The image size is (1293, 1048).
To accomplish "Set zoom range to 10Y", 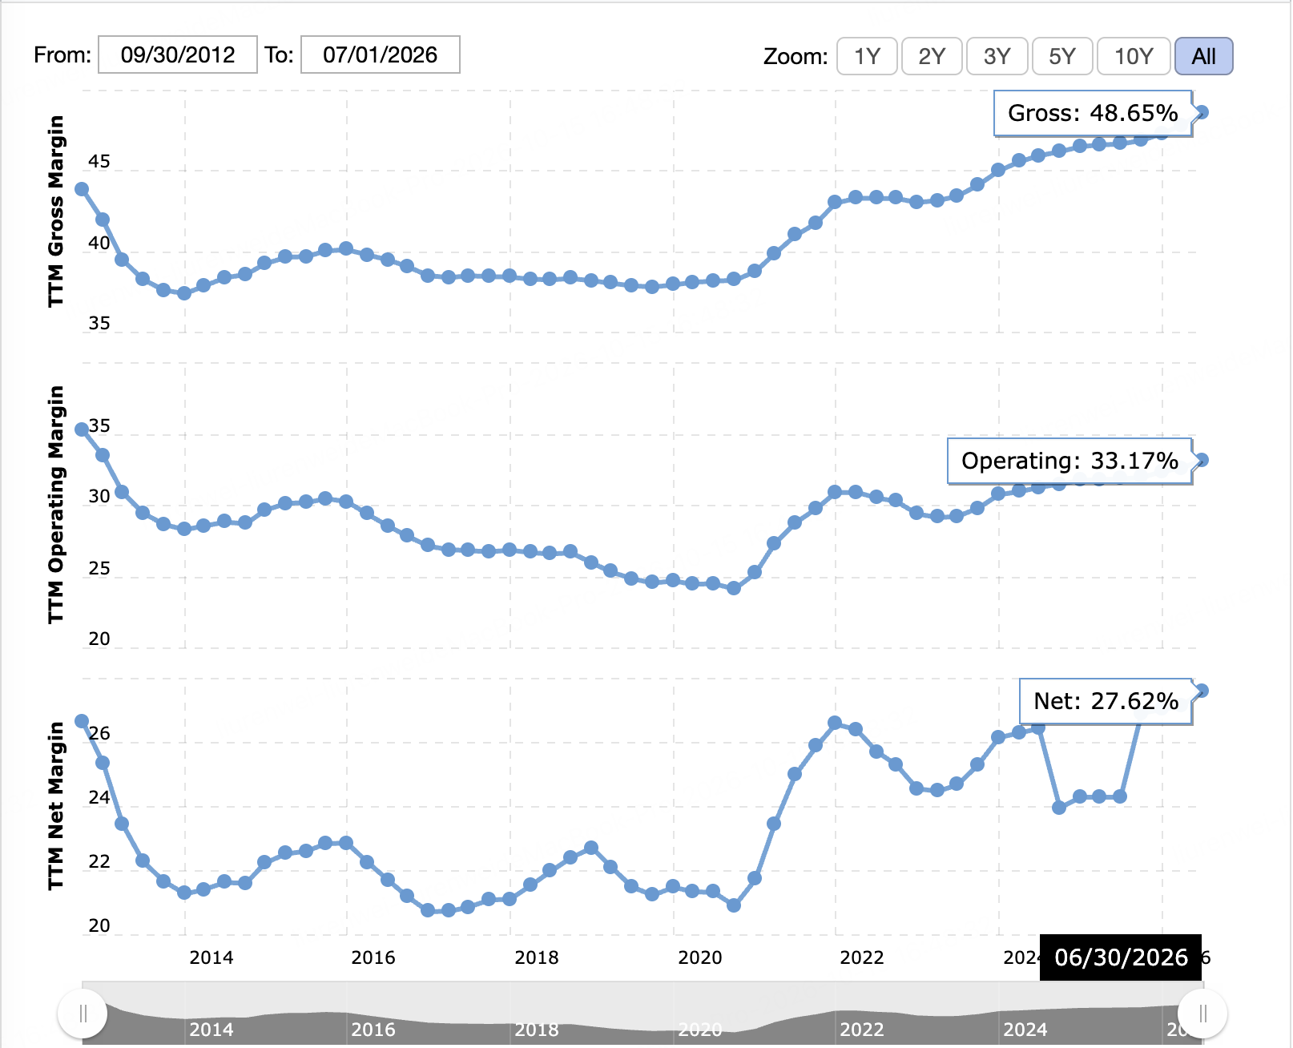I will click(x=1134, y=56).
